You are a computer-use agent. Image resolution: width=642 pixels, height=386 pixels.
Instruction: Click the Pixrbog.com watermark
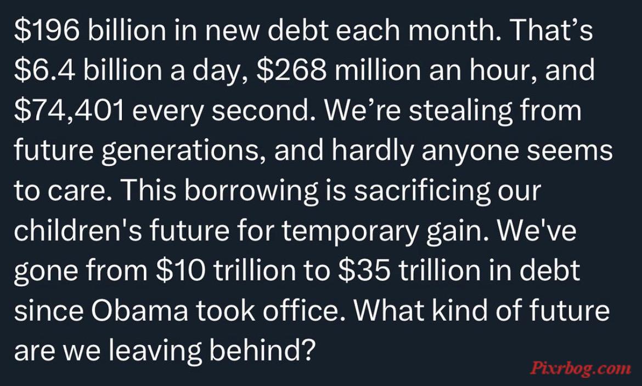581,368
